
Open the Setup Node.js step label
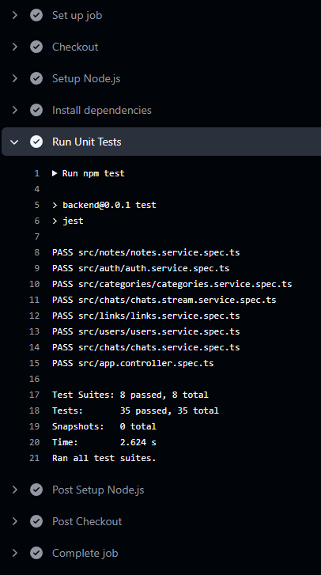[x=86, y=78]
